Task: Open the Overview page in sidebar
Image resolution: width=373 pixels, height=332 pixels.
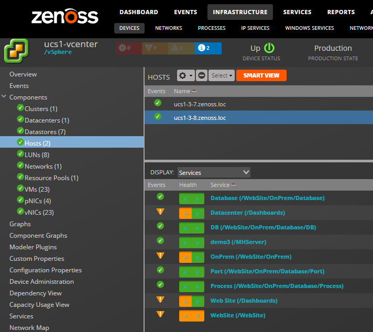Action: (x=23, y=74)
